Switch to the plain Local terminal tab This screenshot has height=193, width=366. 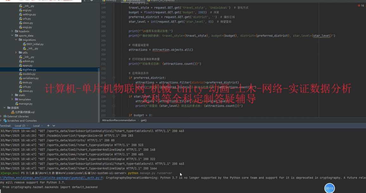pyautogui.click(x=36, y=126)
